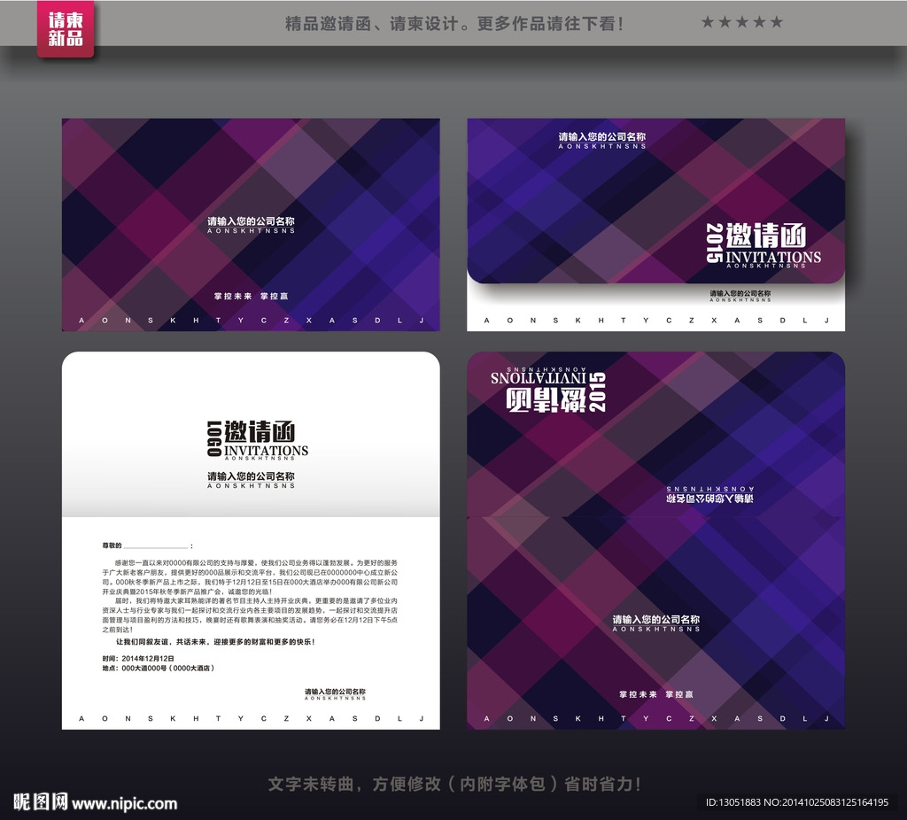Click the upside-down "INVITATIONS" on the unfolded card
This screenshot has height=820, width=907.
[538, 378]
